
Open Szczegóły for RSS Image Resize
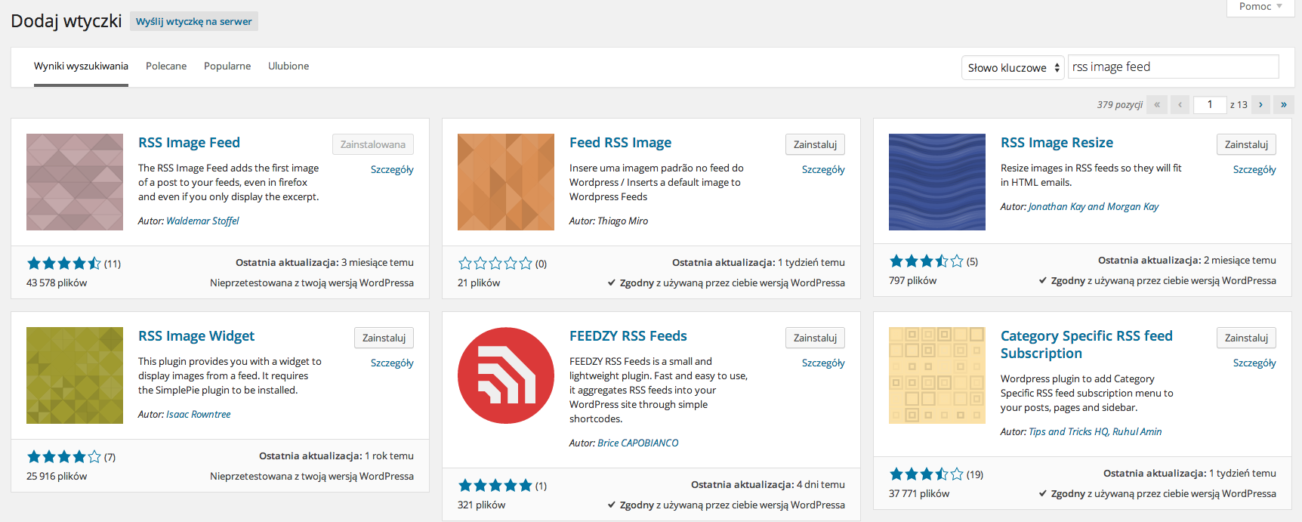coord(1254,170)
